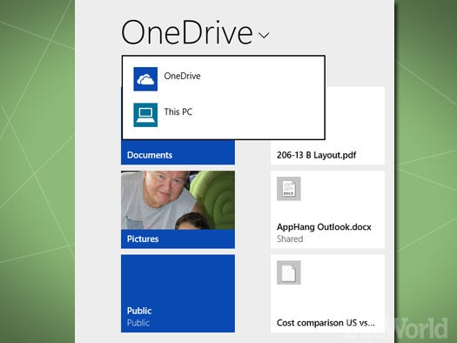Click the docx file icon on AppHang Outlook
Image resolution: width=457 pixels, height=343 pixels.
[x=288, y=189]
